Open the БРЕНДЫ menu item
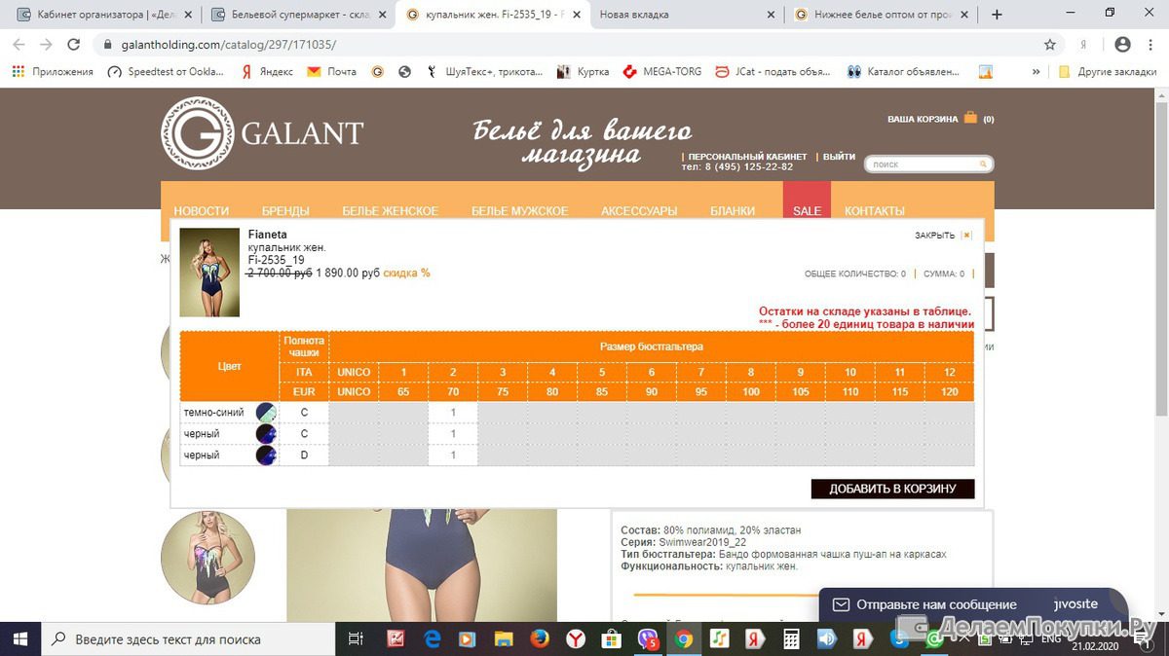The height and width of the screenshot is (656, 1169). click(285, 211)
